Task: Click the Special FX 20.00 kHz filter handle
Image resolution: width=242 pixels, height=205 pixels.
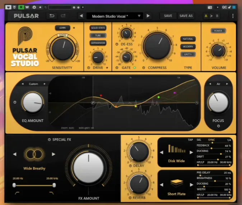Action: click(54, 185)
